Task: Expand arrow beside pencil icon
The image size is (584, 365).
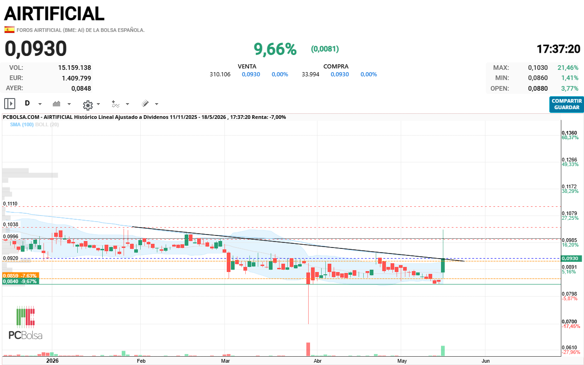Action: (x=157, y=104)
